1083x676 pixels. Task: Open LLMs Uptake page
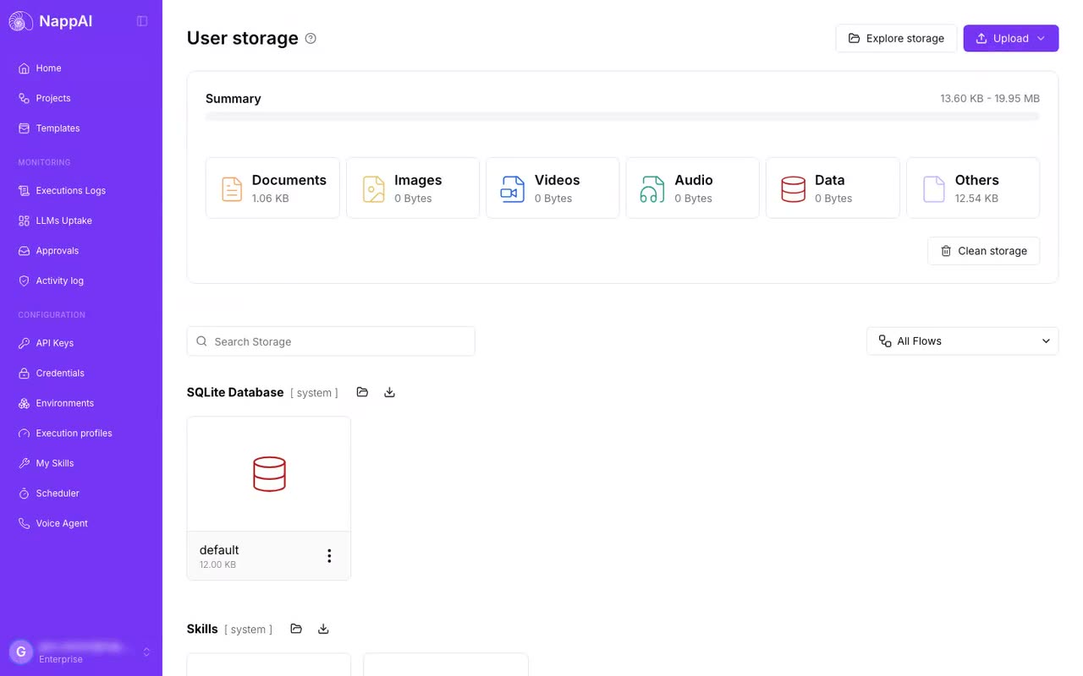(x=81, y=221)
